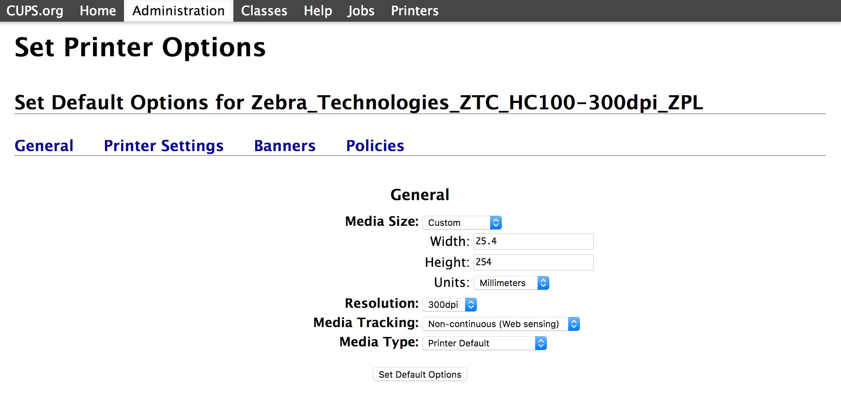The height and width of the screenshot is (397, 841).
Task: Open the Help page
Action: pos(318,11)
